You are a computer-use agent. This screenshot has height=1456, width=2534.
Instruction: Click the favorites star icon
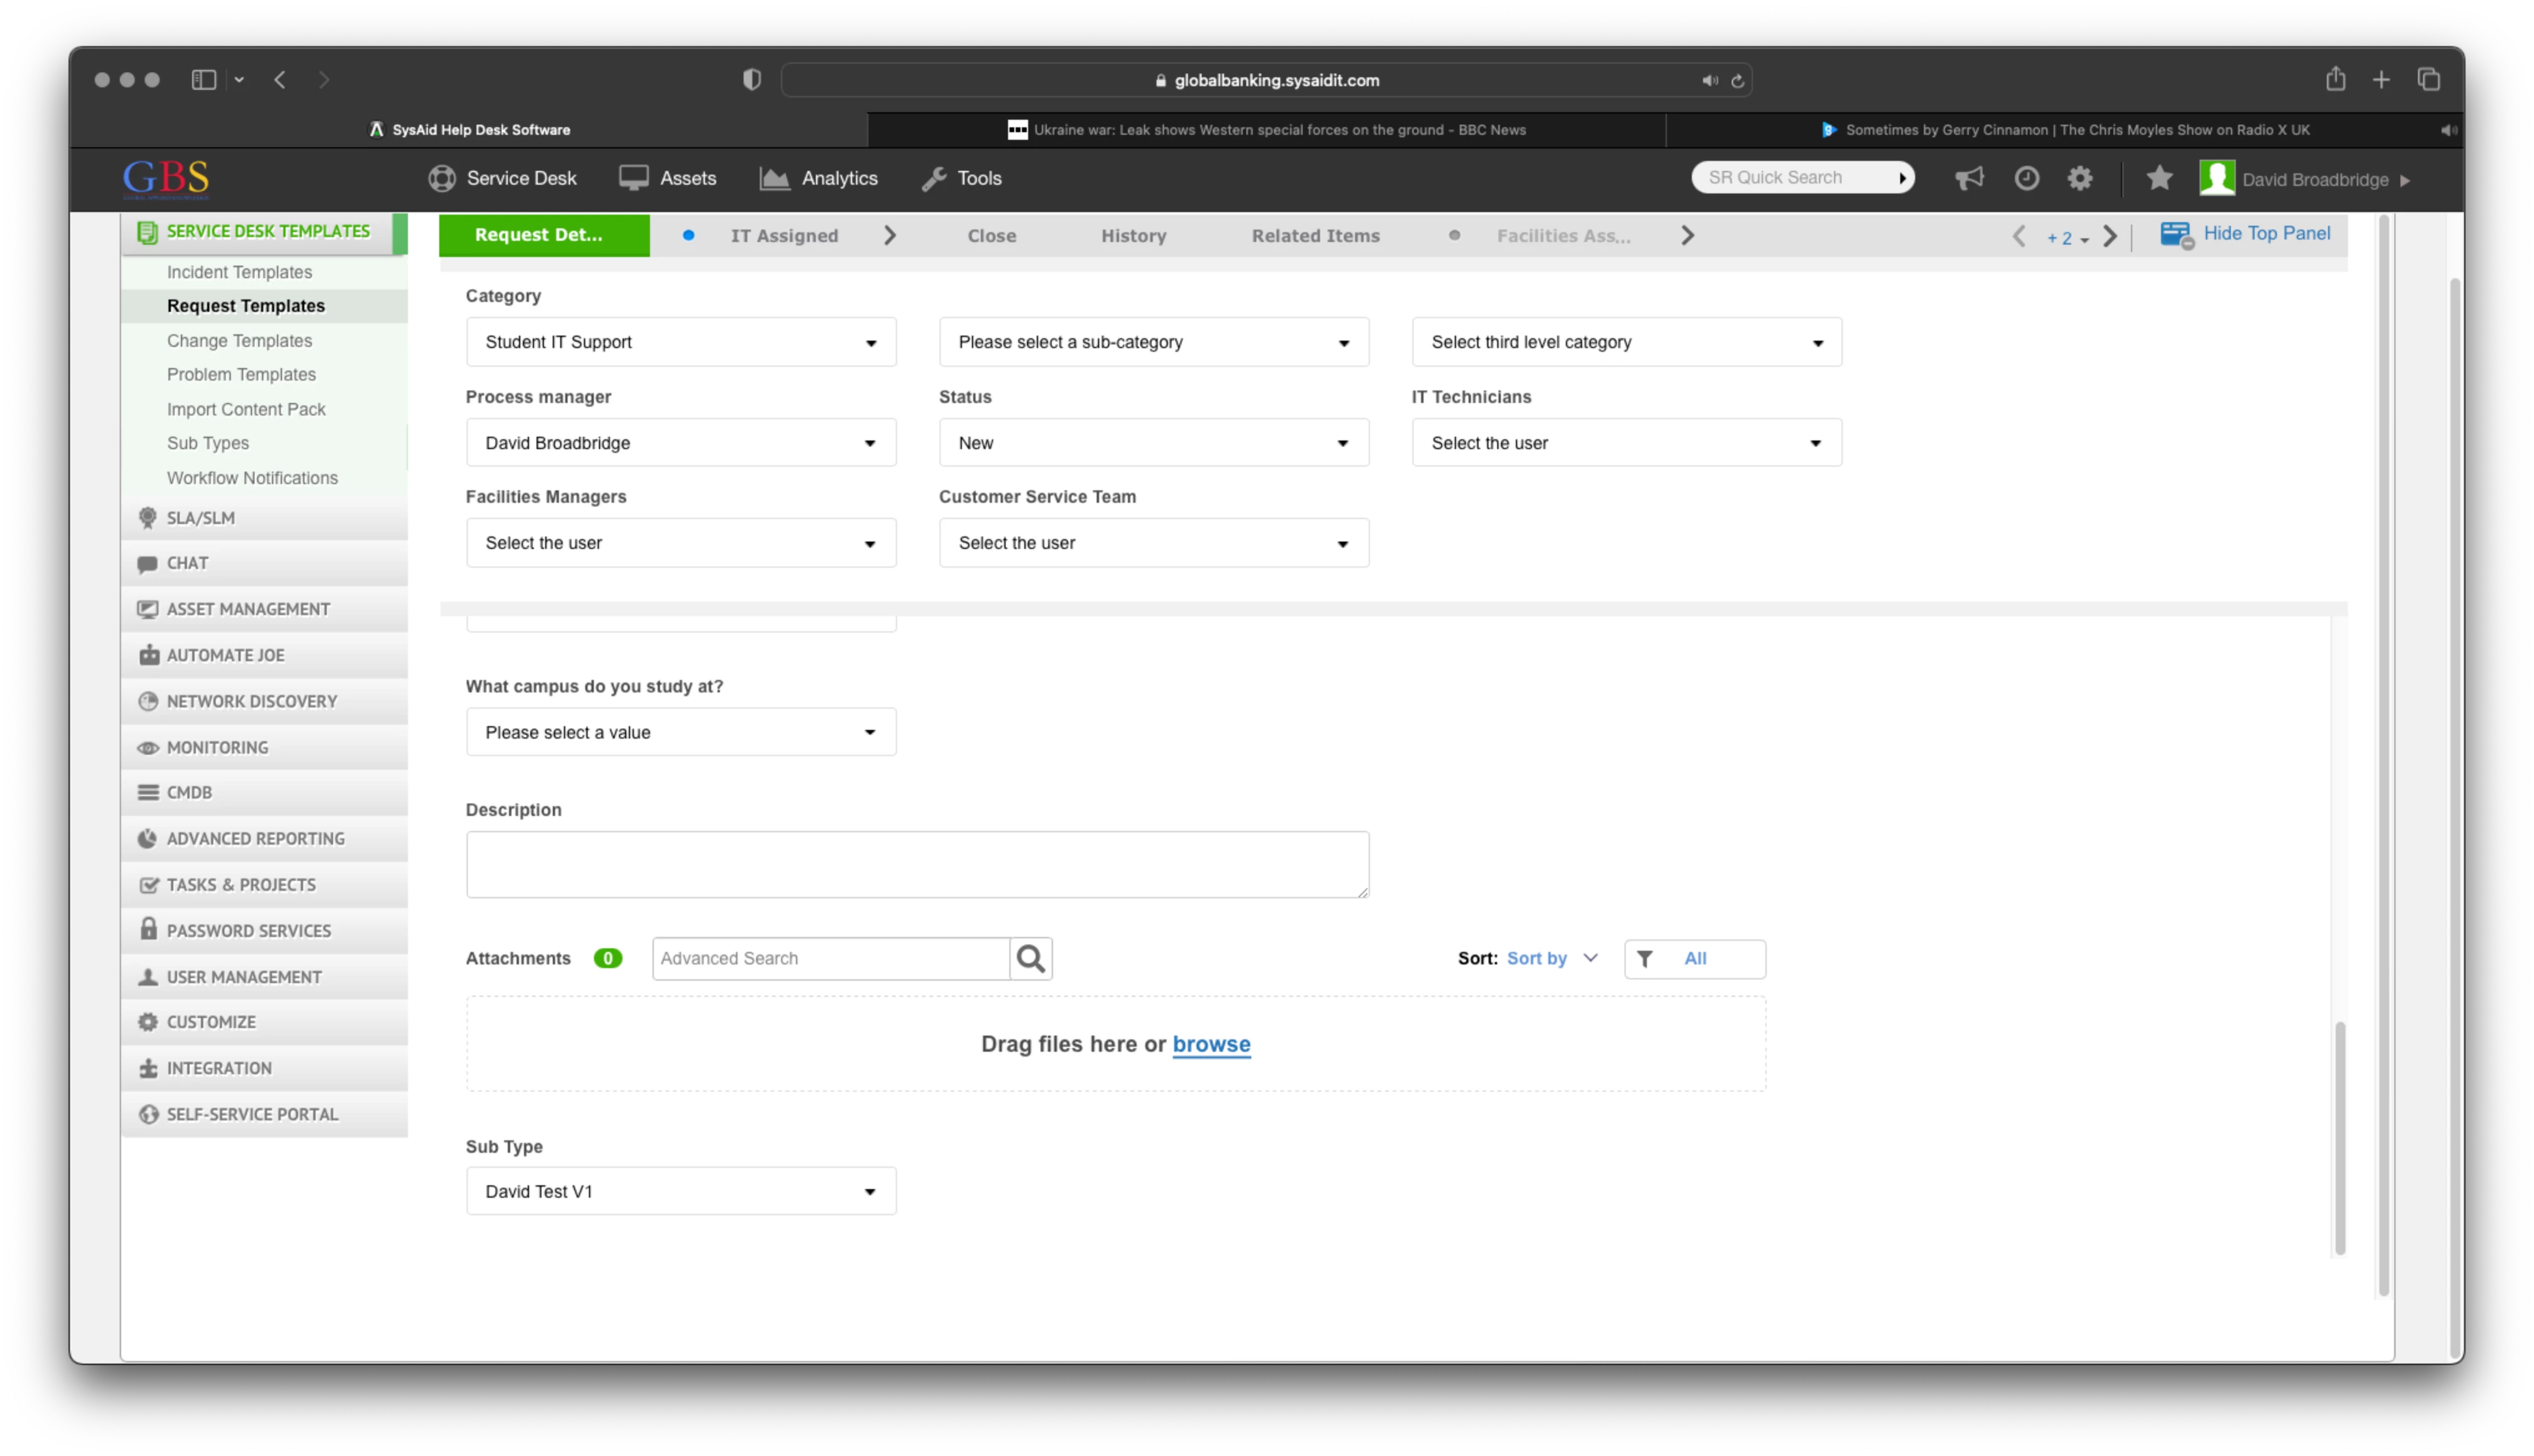[2159, 178]
